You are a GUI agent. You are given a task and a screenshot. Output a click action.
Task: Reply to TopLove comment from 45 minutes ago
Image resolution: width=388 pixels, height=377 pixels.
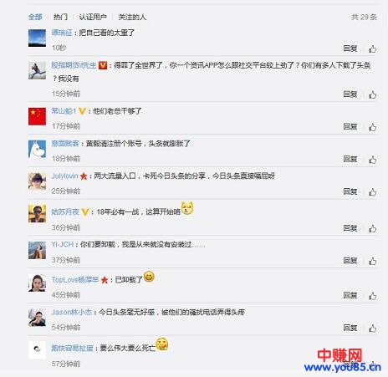pos(350,295)
